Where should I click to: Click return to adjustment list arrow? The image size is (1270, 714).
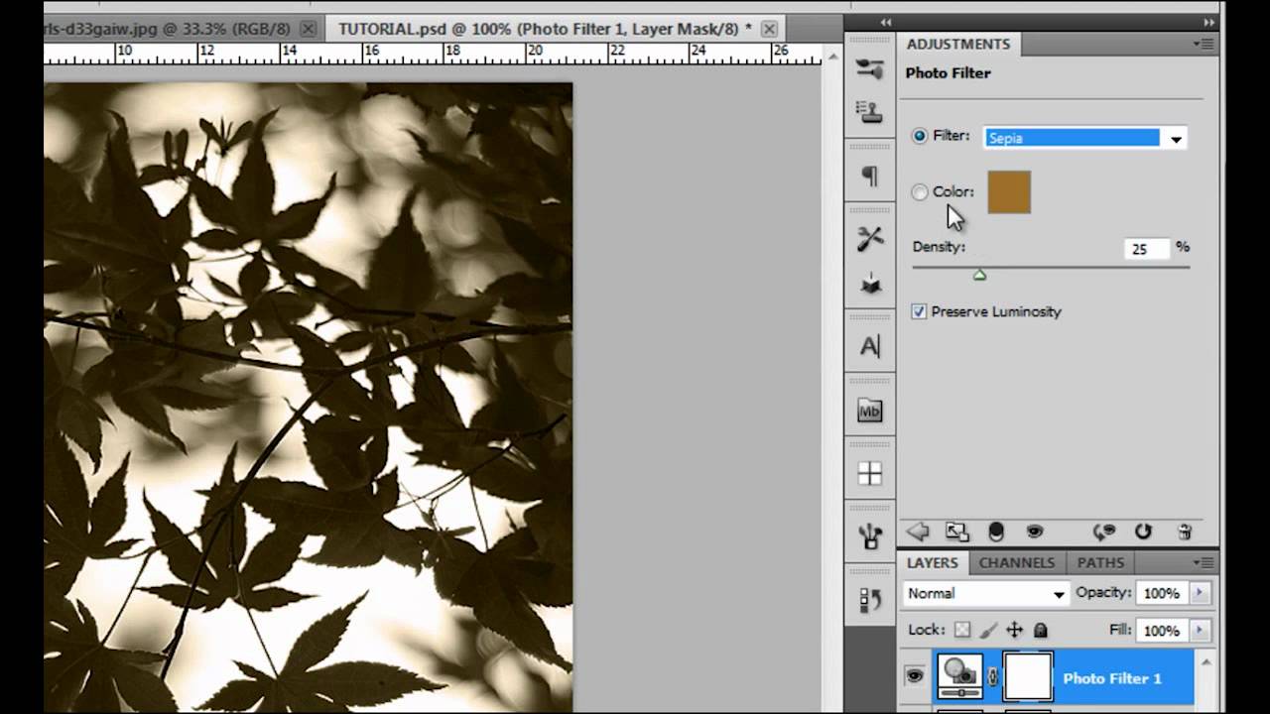click(918, 533)
